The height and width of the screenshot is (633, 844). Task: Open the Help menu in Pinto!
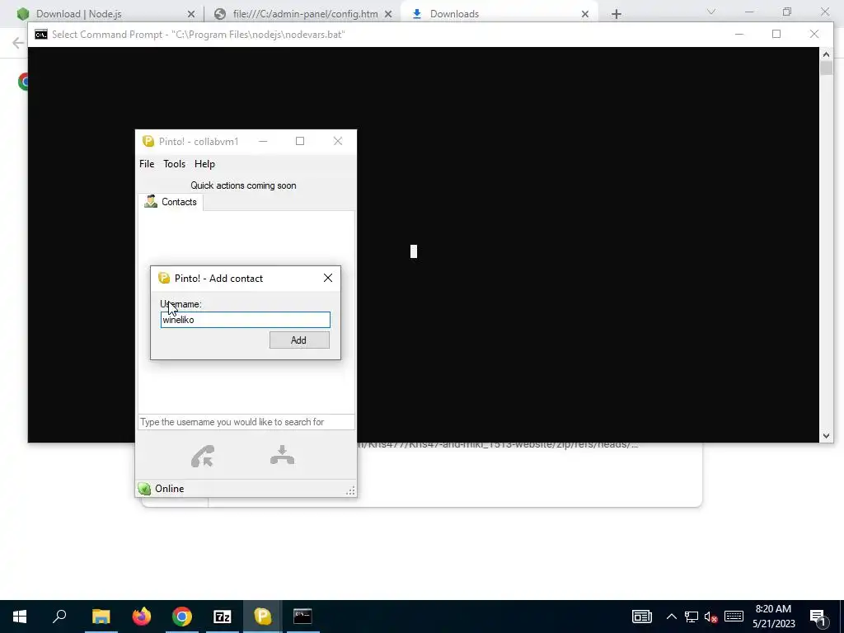click(x=204, y=164)
